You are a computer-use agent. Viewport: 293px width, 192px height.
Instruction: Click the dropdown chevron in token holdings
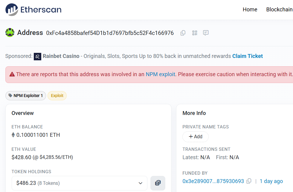[x=141, y=183]
